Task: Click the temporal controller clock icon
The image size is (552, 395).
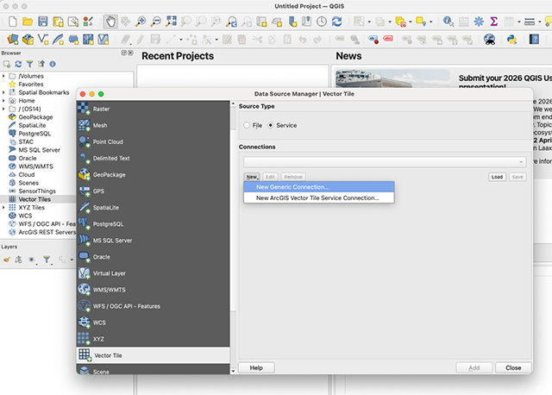Action: click(x=322, y=22)
